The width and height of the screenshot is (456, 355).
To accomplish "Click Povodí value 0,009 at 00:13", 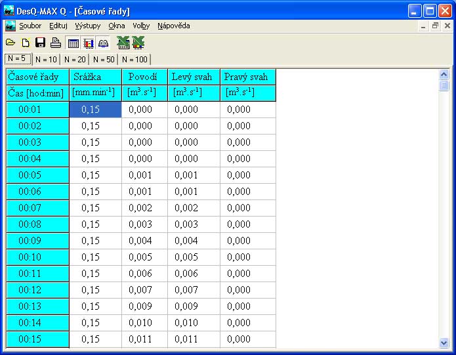I will coord(144,306).
